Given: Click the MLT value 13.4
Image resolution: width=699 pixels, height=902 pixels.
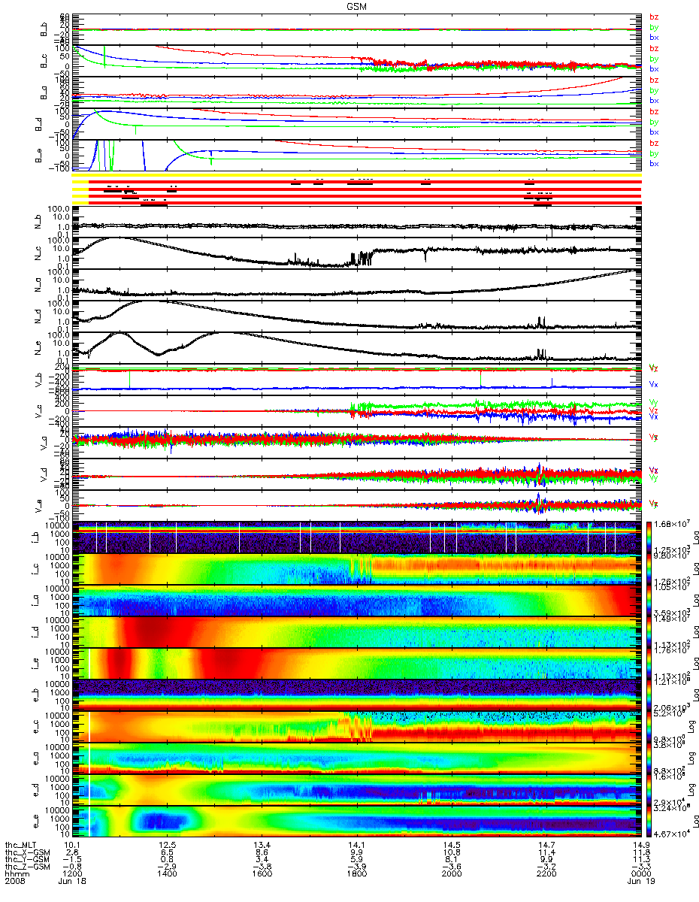Looking at the screenshot, I should (x=262, y=845).
